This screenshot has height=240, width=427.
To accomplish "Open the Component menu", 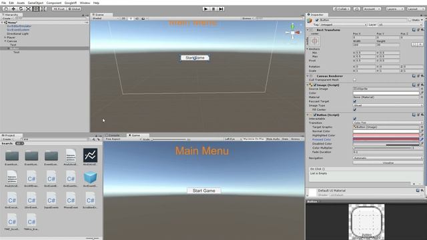I will (x=53, y=3).
